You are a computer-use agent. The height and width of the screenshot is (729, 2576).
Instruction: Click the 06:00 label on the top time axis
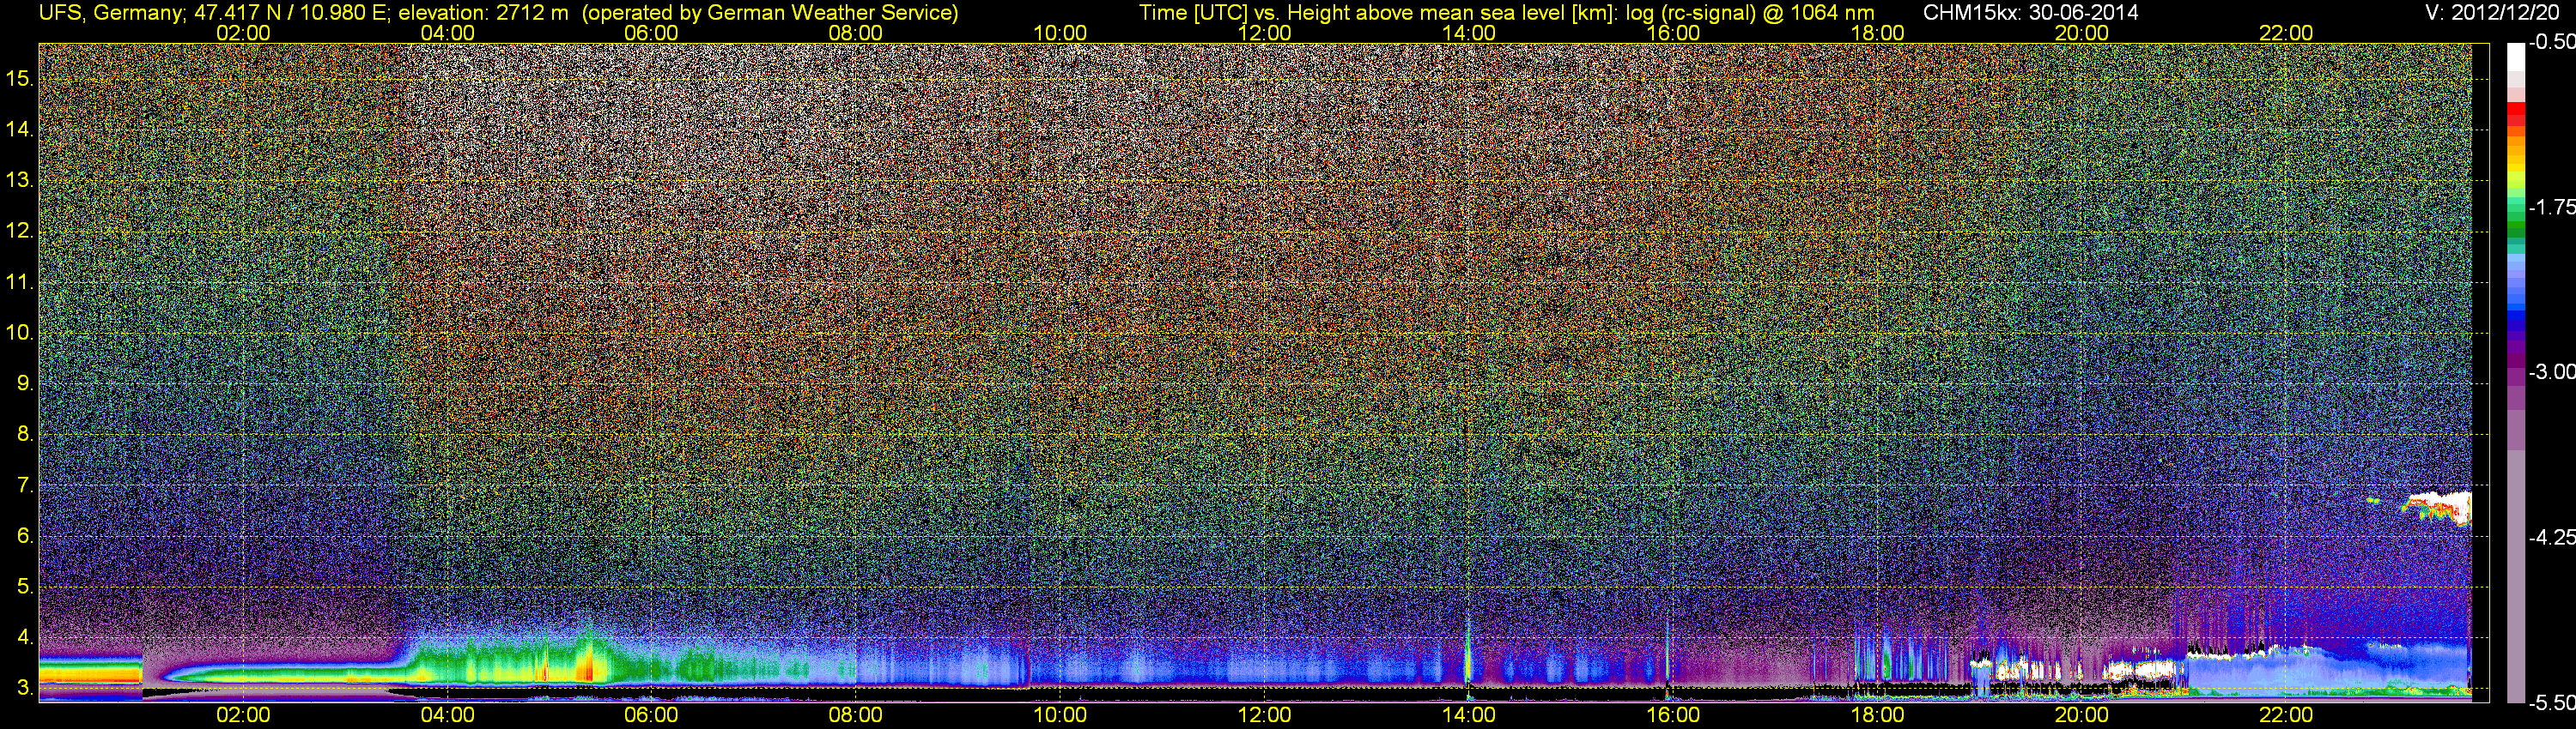pyautogui.click(x=651, y=33)
